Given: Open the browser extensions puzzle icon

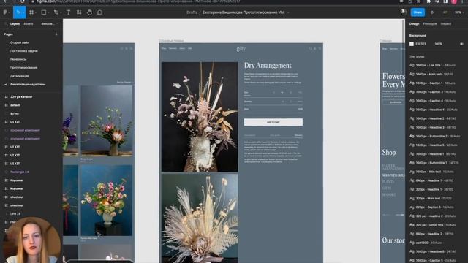Looking at the screenshot, I should coord(429,1).
